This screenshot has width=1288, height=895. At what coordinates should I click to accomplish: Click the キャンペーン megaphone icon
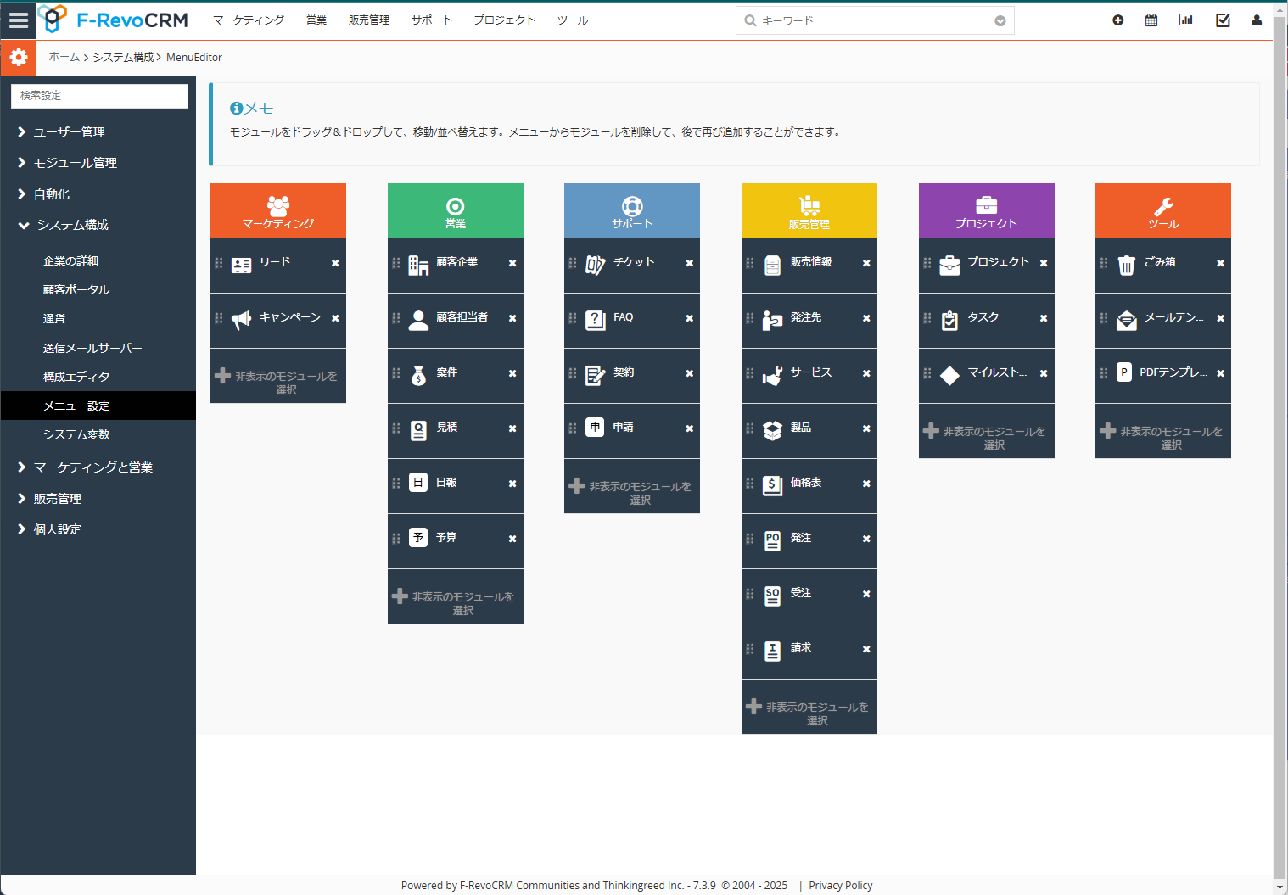click(x=241, y=319)
